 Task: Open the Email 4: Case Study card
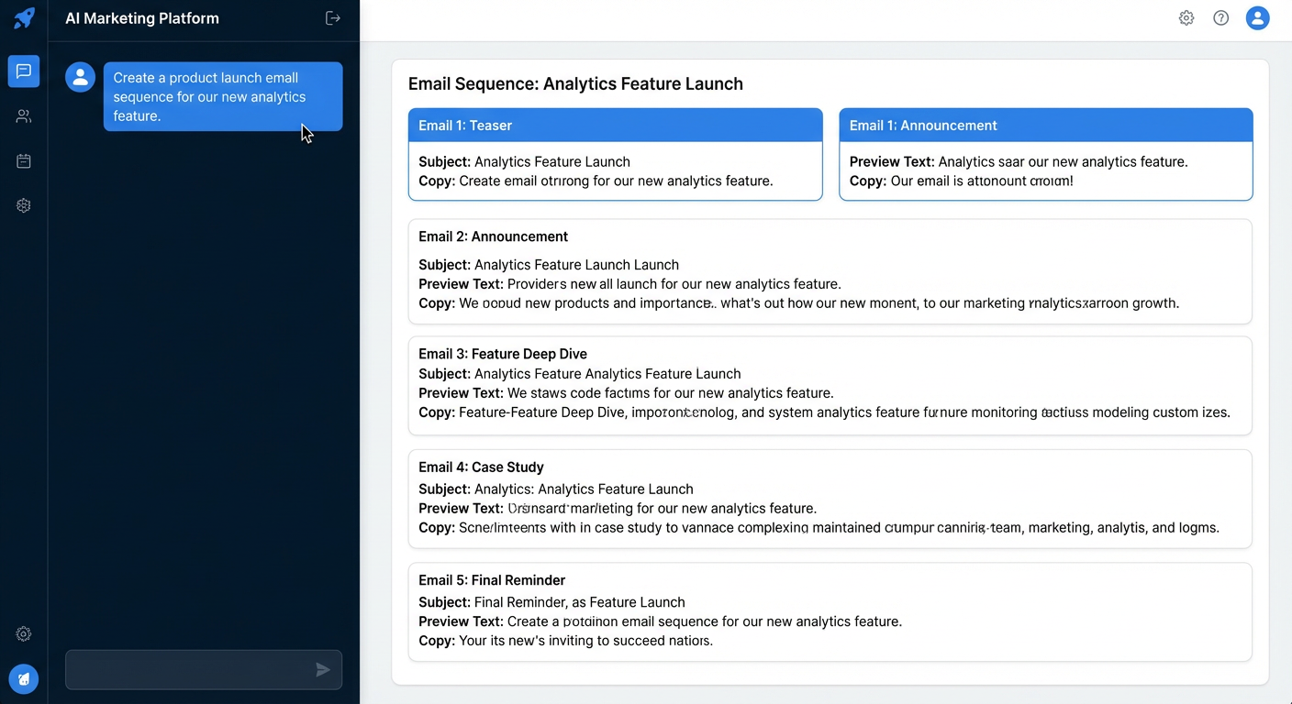(828, 499)
